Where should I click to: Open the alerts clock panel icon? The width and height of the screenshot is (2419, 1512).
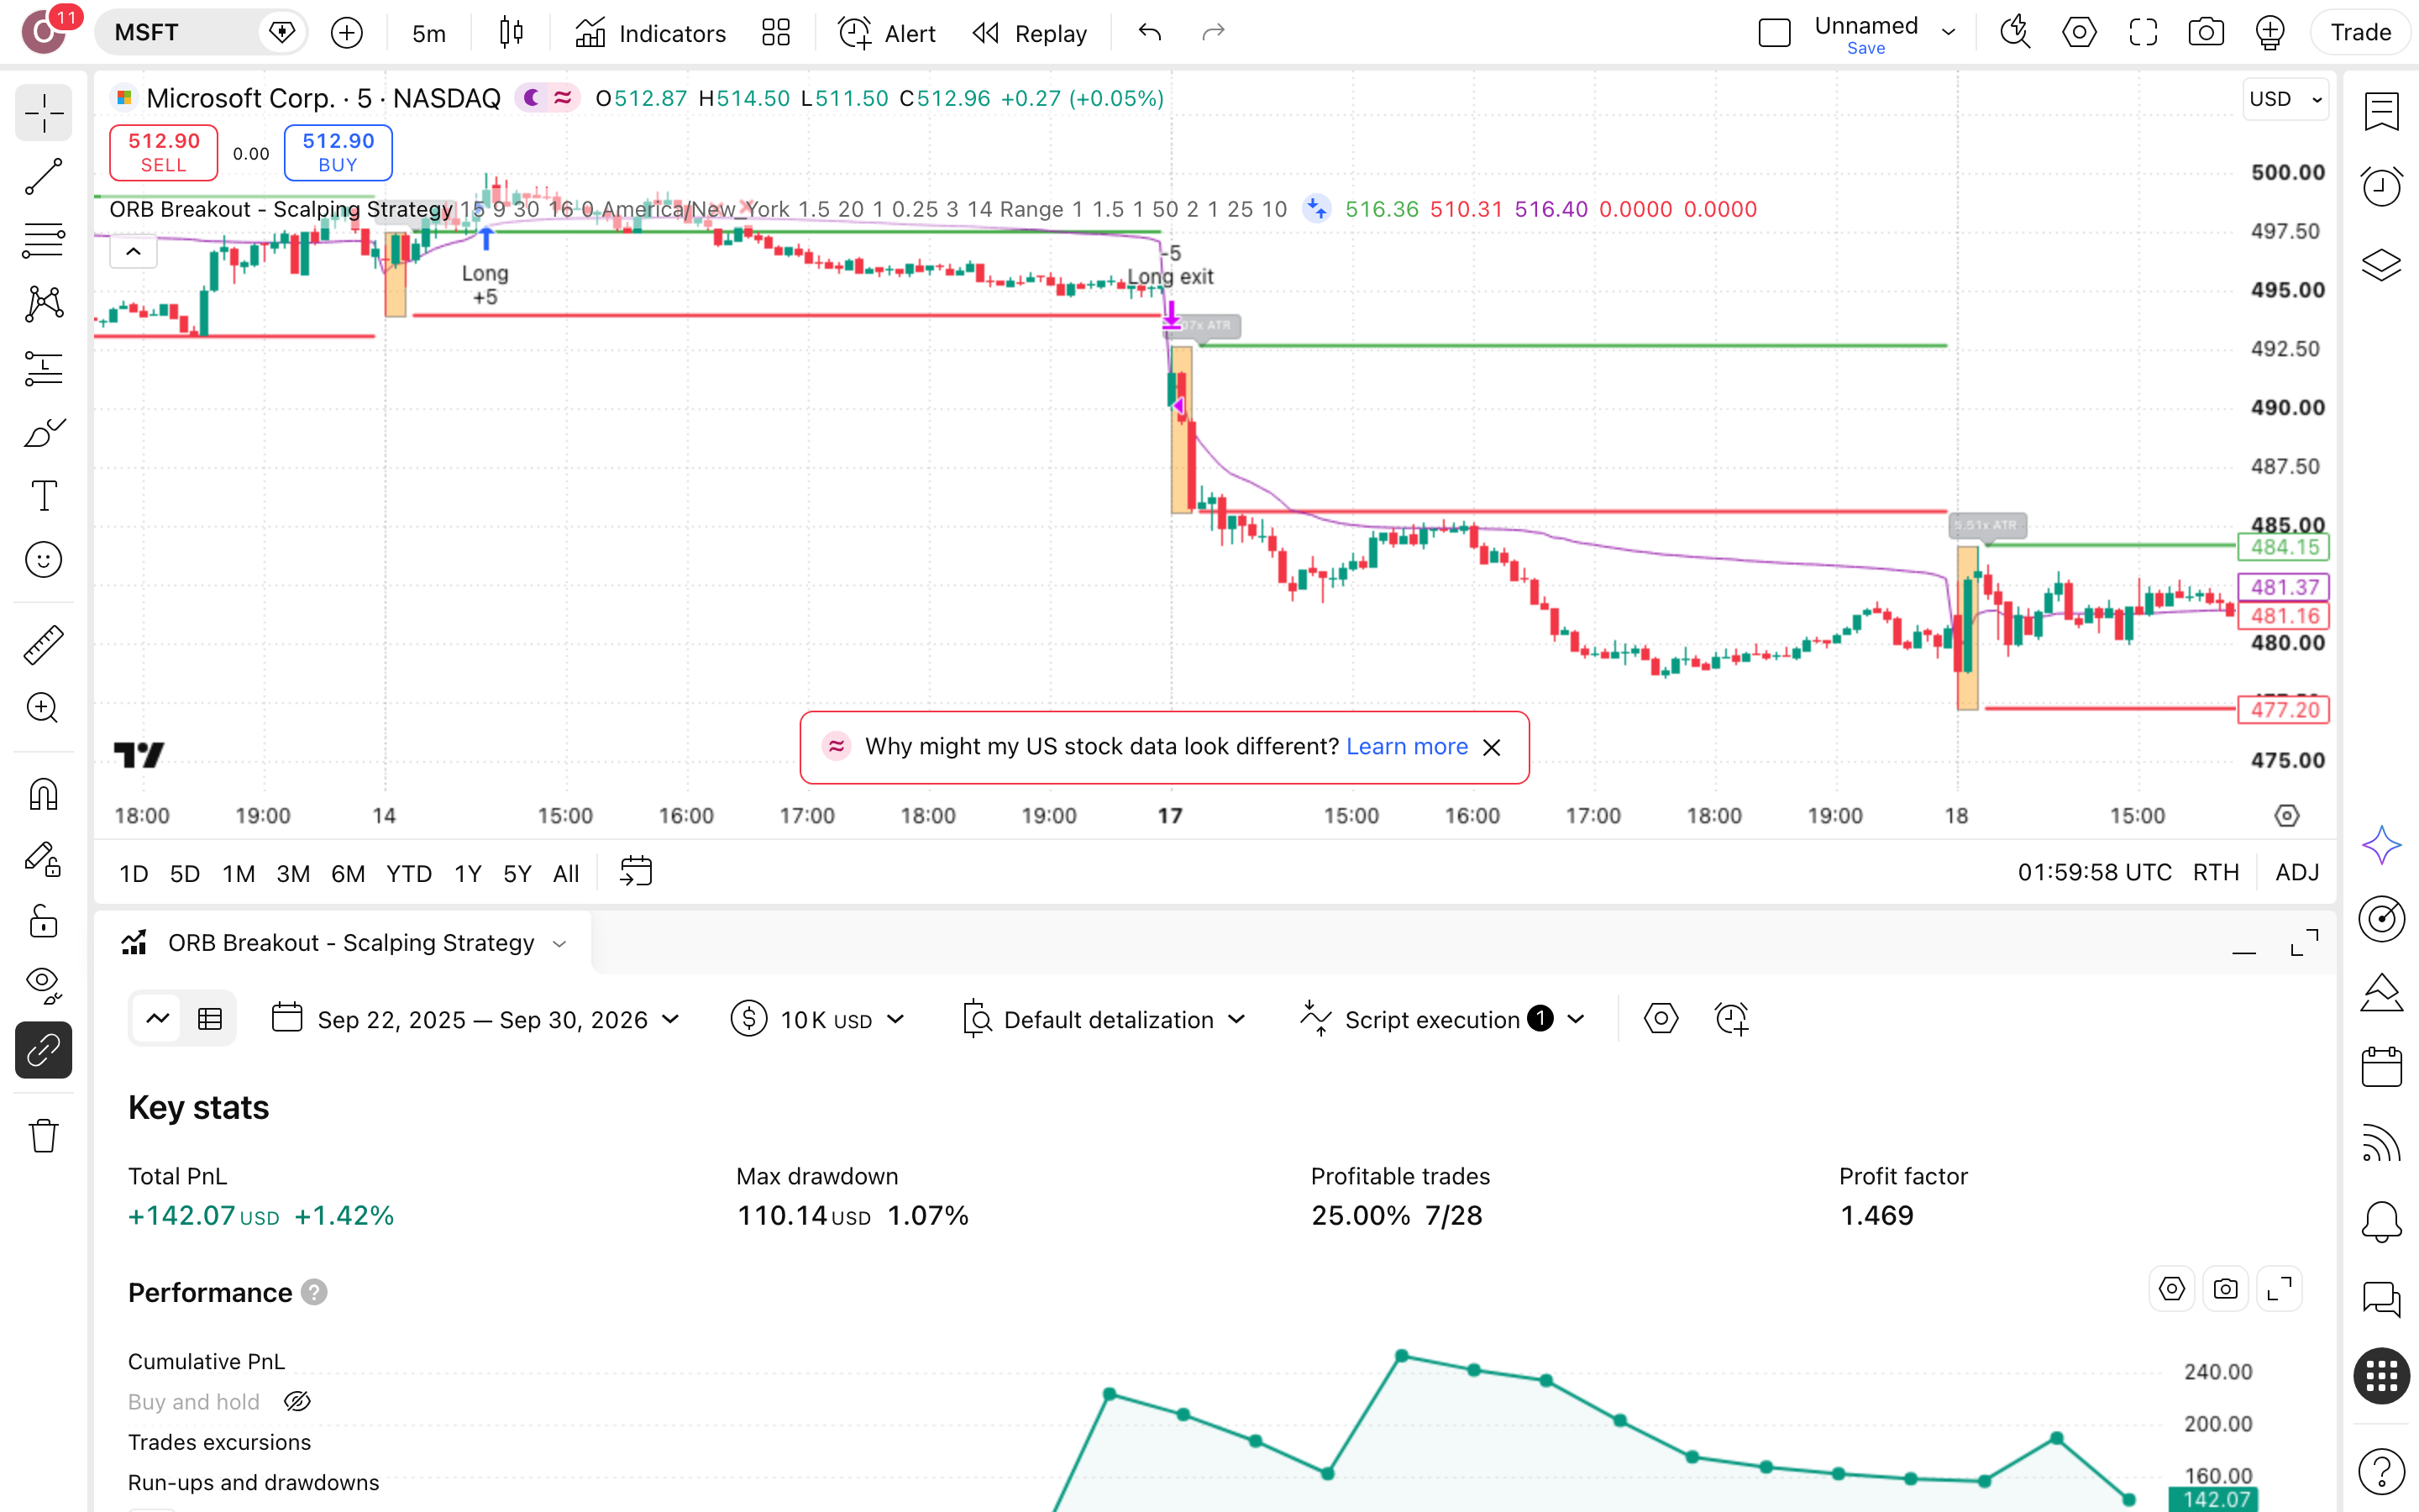tap(2381, 187)
